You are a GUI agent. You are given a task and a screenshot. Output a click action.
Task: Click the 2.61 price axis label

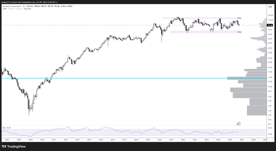pyautogui.click(x=270, y=124)
